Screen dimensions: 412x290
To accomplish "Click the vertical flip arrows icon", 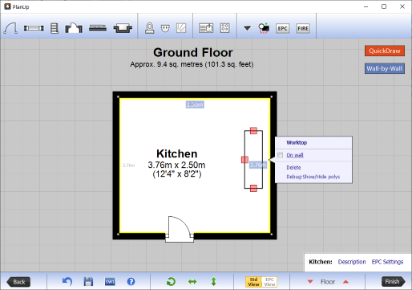I will (x=213, y=282).
